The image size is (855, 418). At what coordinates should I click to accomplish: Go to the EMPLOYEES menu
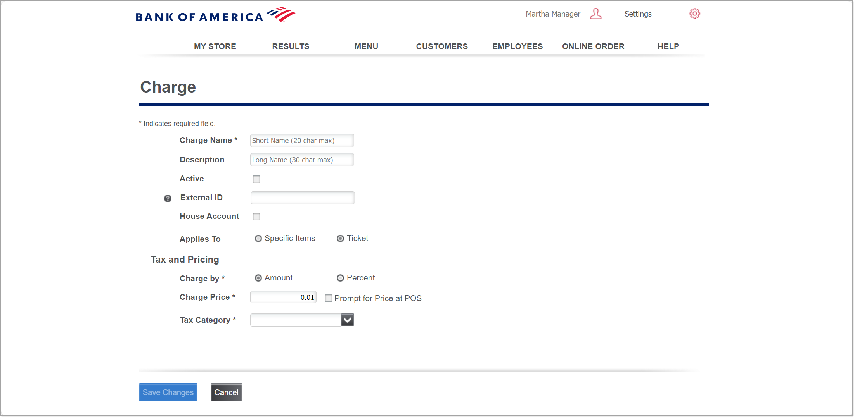(517, 46)
